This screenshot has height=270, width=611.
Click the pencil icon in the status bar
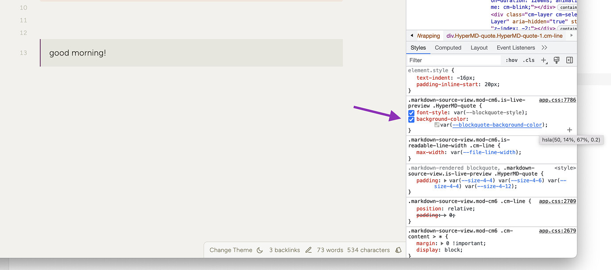[308, 250]
